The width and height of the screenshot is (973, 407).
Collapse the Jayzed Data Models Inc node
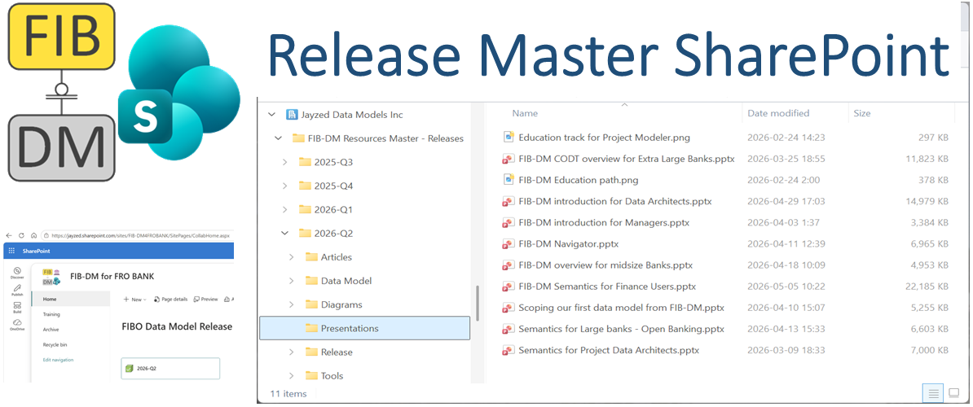271,115
